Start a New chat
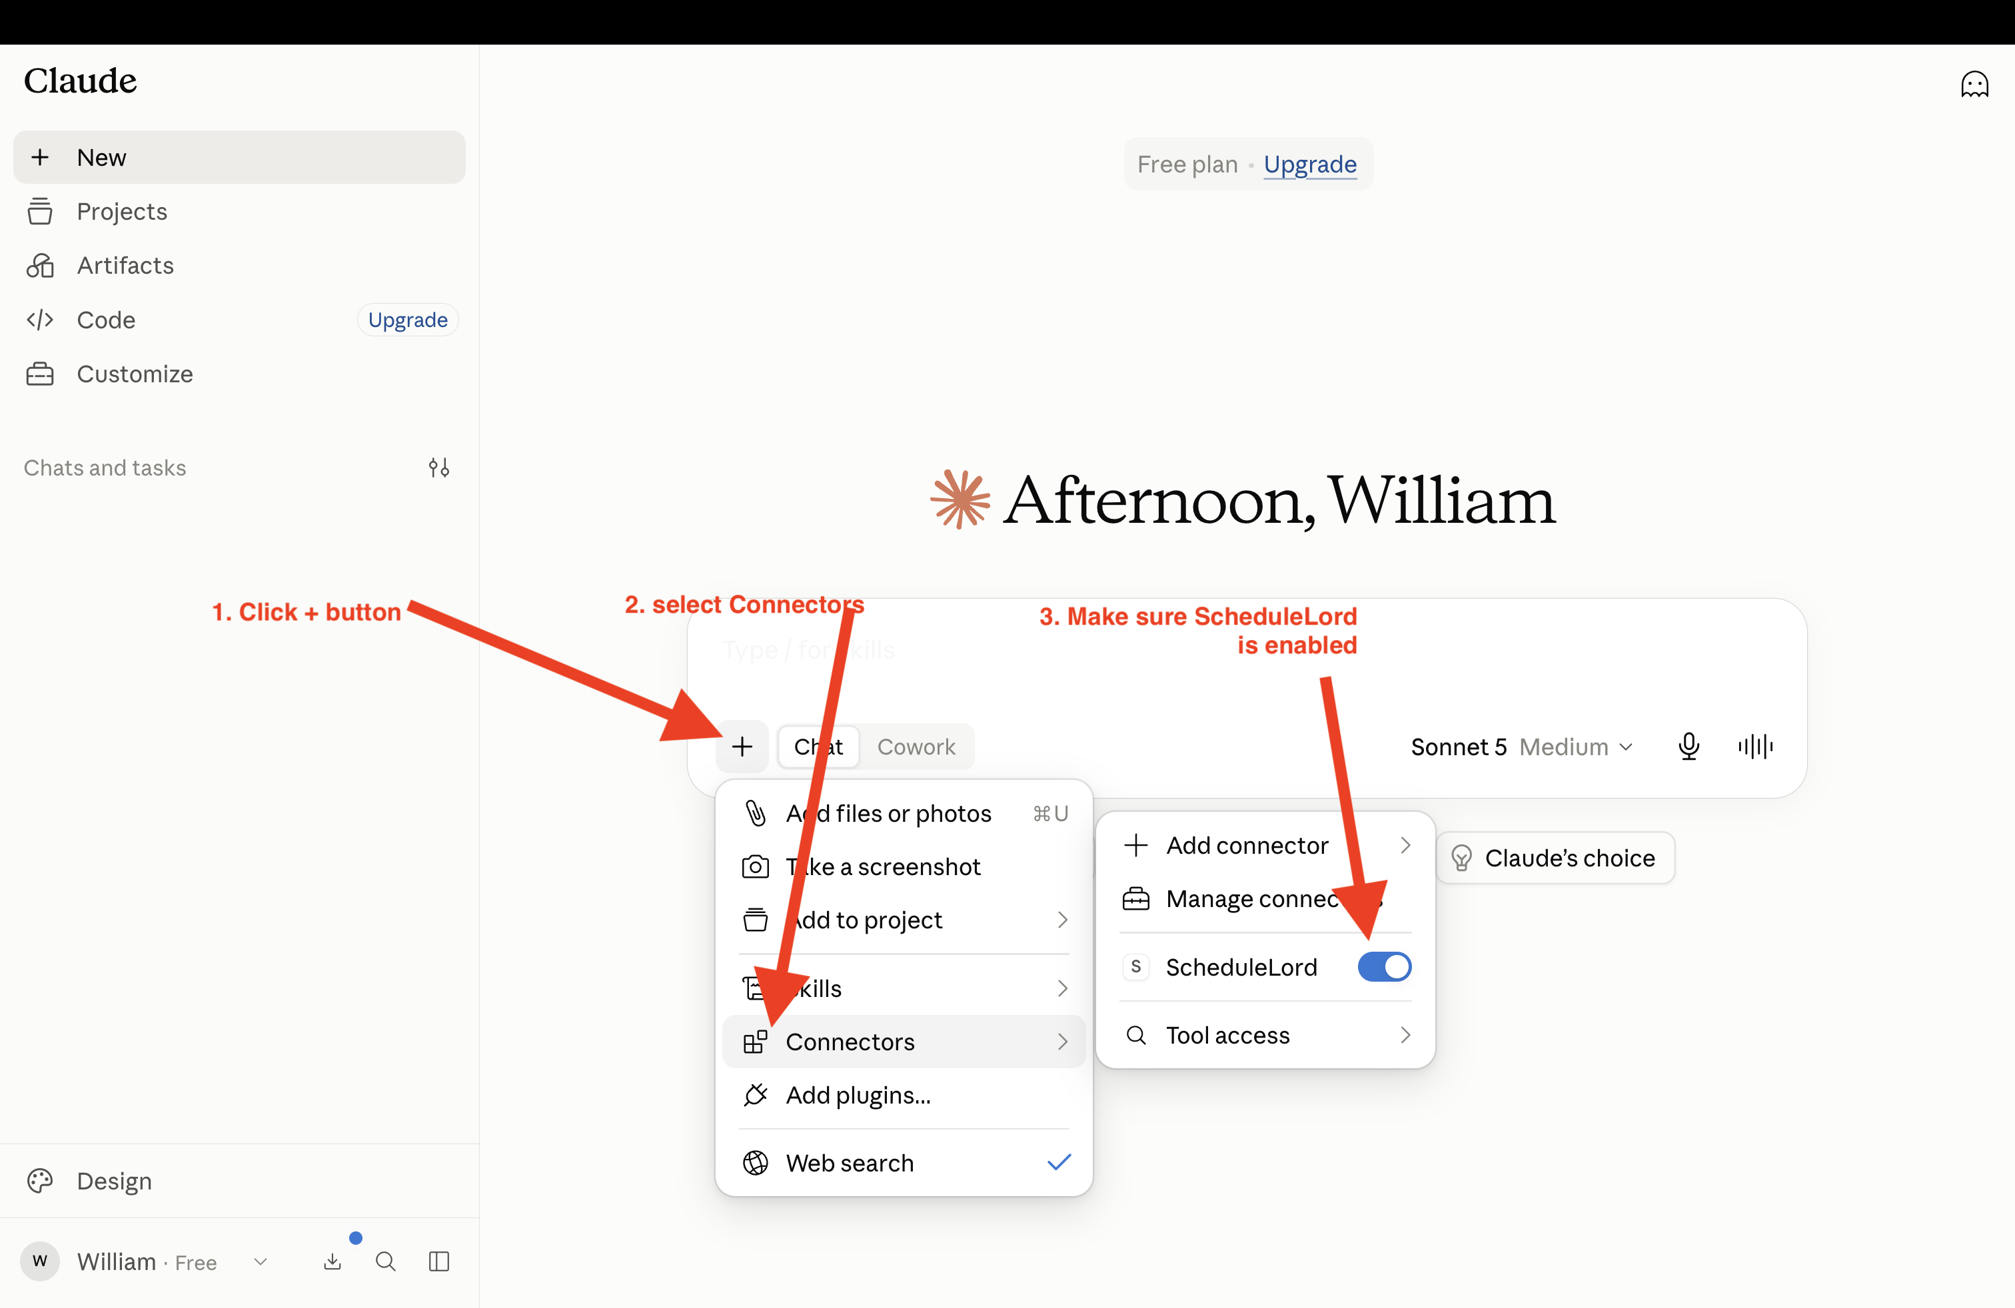Screen dimensions: 2015x1308 240,157
